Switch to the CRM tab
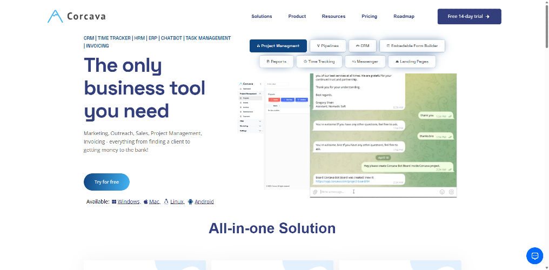This screenshot has width=549, height=270. [363, 46]
